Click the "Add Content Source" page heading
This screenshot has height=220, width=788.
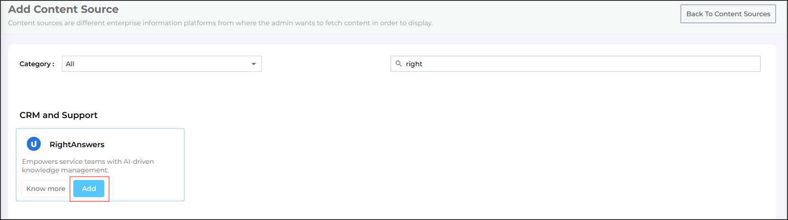click(x=63, y=9)
